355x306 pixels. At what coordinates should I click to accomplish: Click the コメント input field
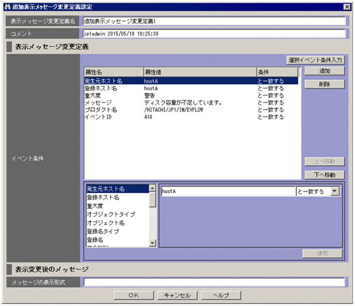click(214, 33)
